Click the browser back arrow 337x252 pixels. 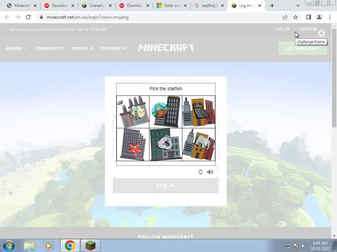(7, 17)
